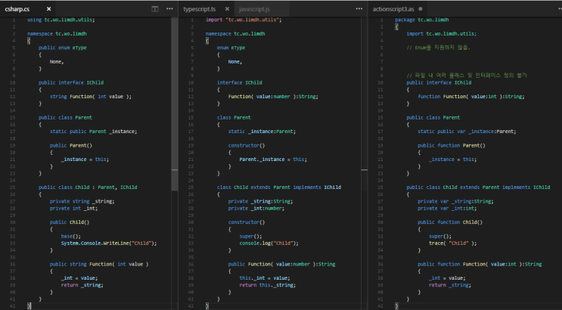Click 'return this._string;' in typescript.ts
Screen dimensions: 562x310
point(267,285)
